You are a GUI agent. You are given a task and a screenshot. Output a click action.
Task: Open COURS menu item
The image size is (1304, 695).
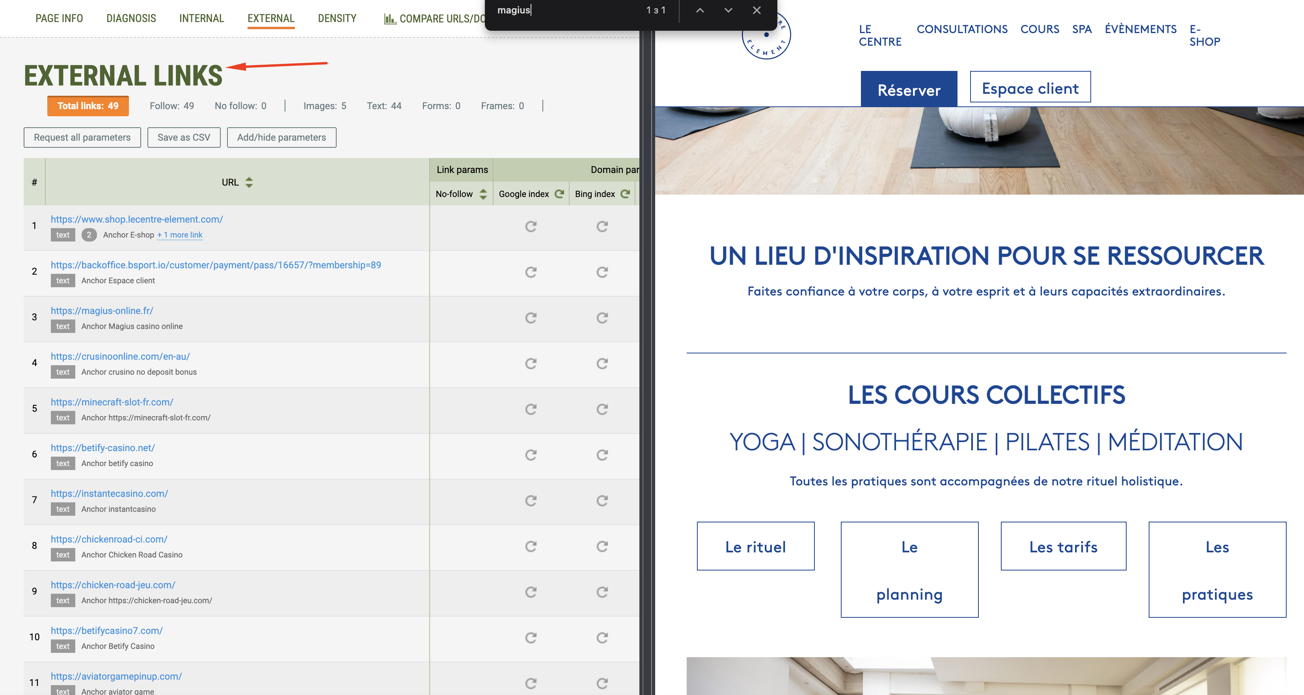(1040, 29)
